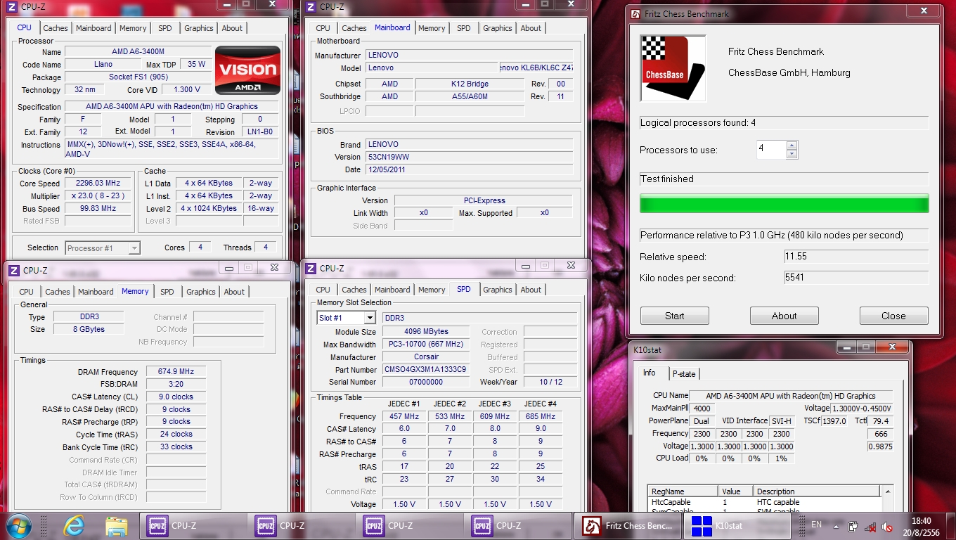Click the Multiplier value "x 23.0 ( 8 - 23 )"
956x540 pixels.
(98, 196)
